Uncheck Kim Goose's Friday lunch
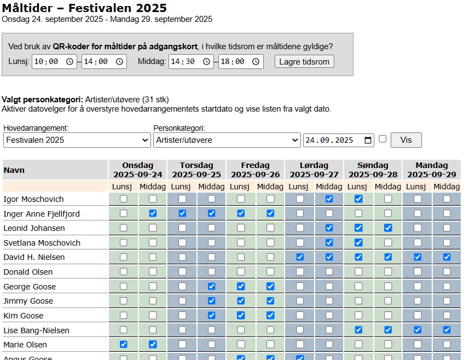 [241, 315]
